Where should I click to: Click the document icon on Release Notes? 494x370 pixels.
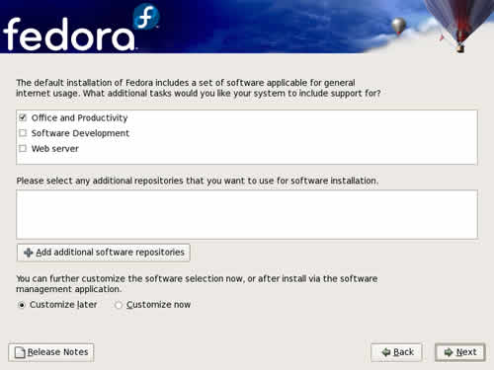20,352
